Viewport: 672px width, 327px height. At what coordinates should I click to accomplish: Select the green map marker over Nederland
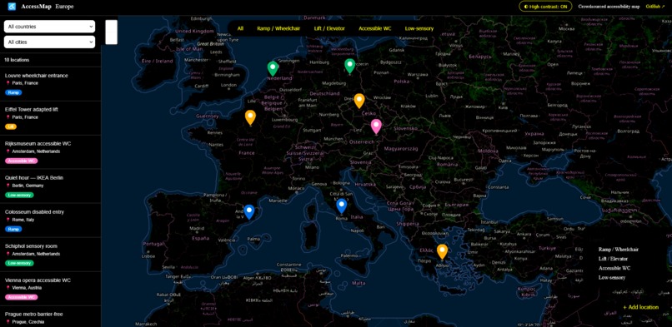tap(273, 68)
